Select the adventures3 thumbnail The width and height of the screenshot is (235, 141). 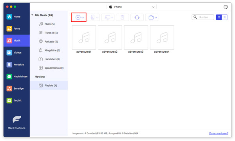(136, 37)
